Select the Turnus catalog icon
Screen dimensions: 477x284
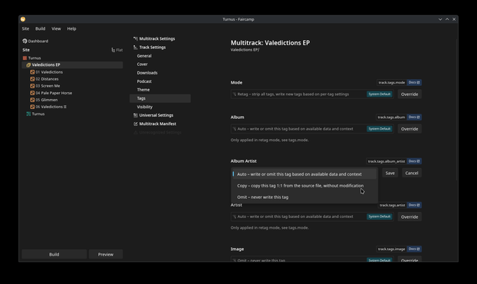[x=25, y=58]
